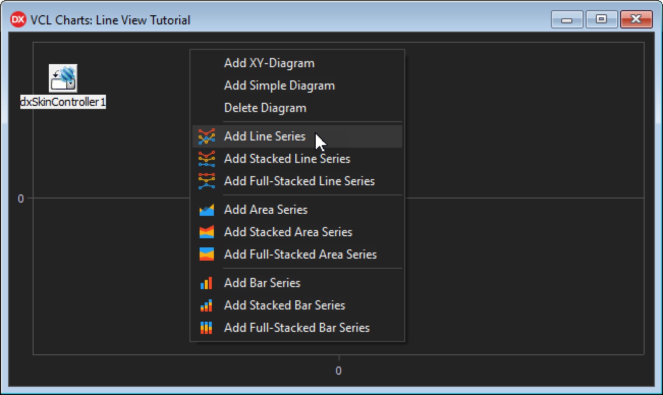Choose Add Simple Diagram menu entry

tap(279, 86)
